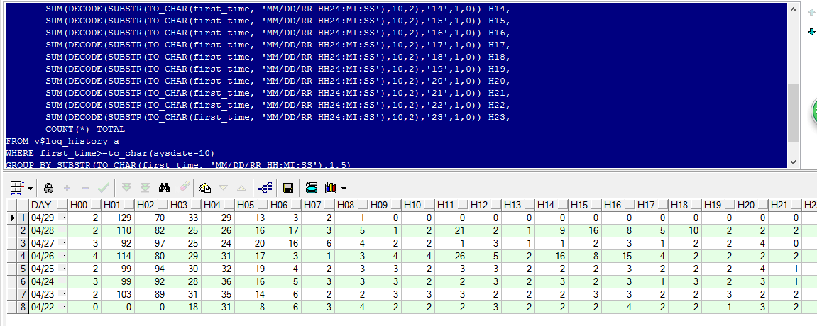Select row 4 via its row number header
817x326 pixels.
point(21,256)
